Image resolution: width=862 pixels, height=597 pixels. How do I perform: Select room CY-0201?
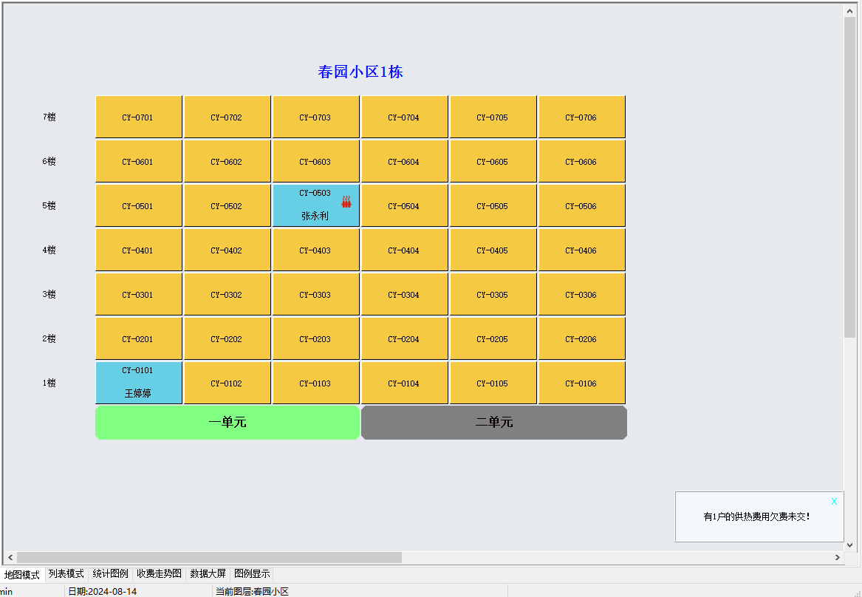point(139,338)
